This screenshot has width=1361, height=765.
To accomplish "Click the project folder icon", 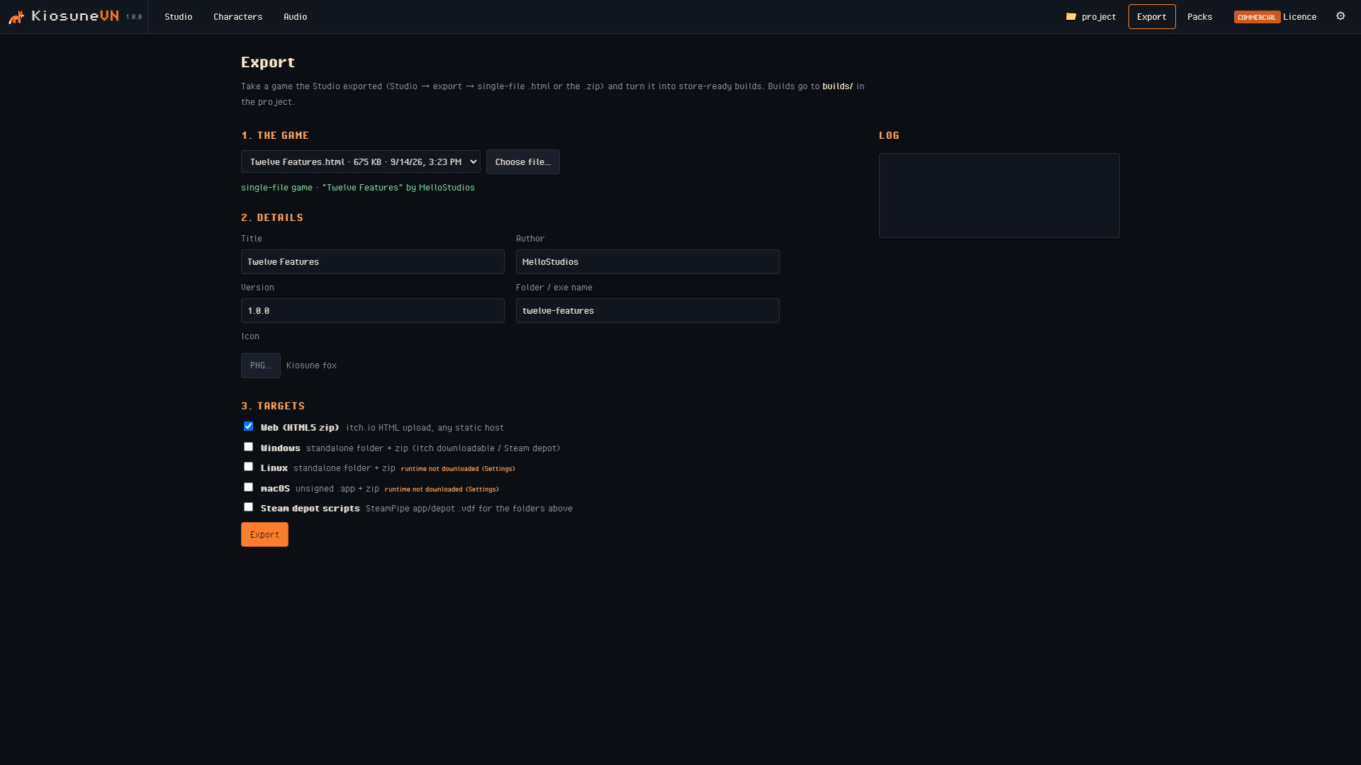I will pos(1071,16).
